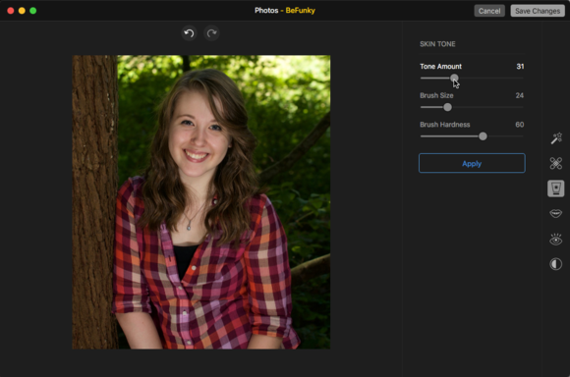Click the Brush Hardness slider handle
This screenshot has width=570, height=377.
[x=483, y=136]
